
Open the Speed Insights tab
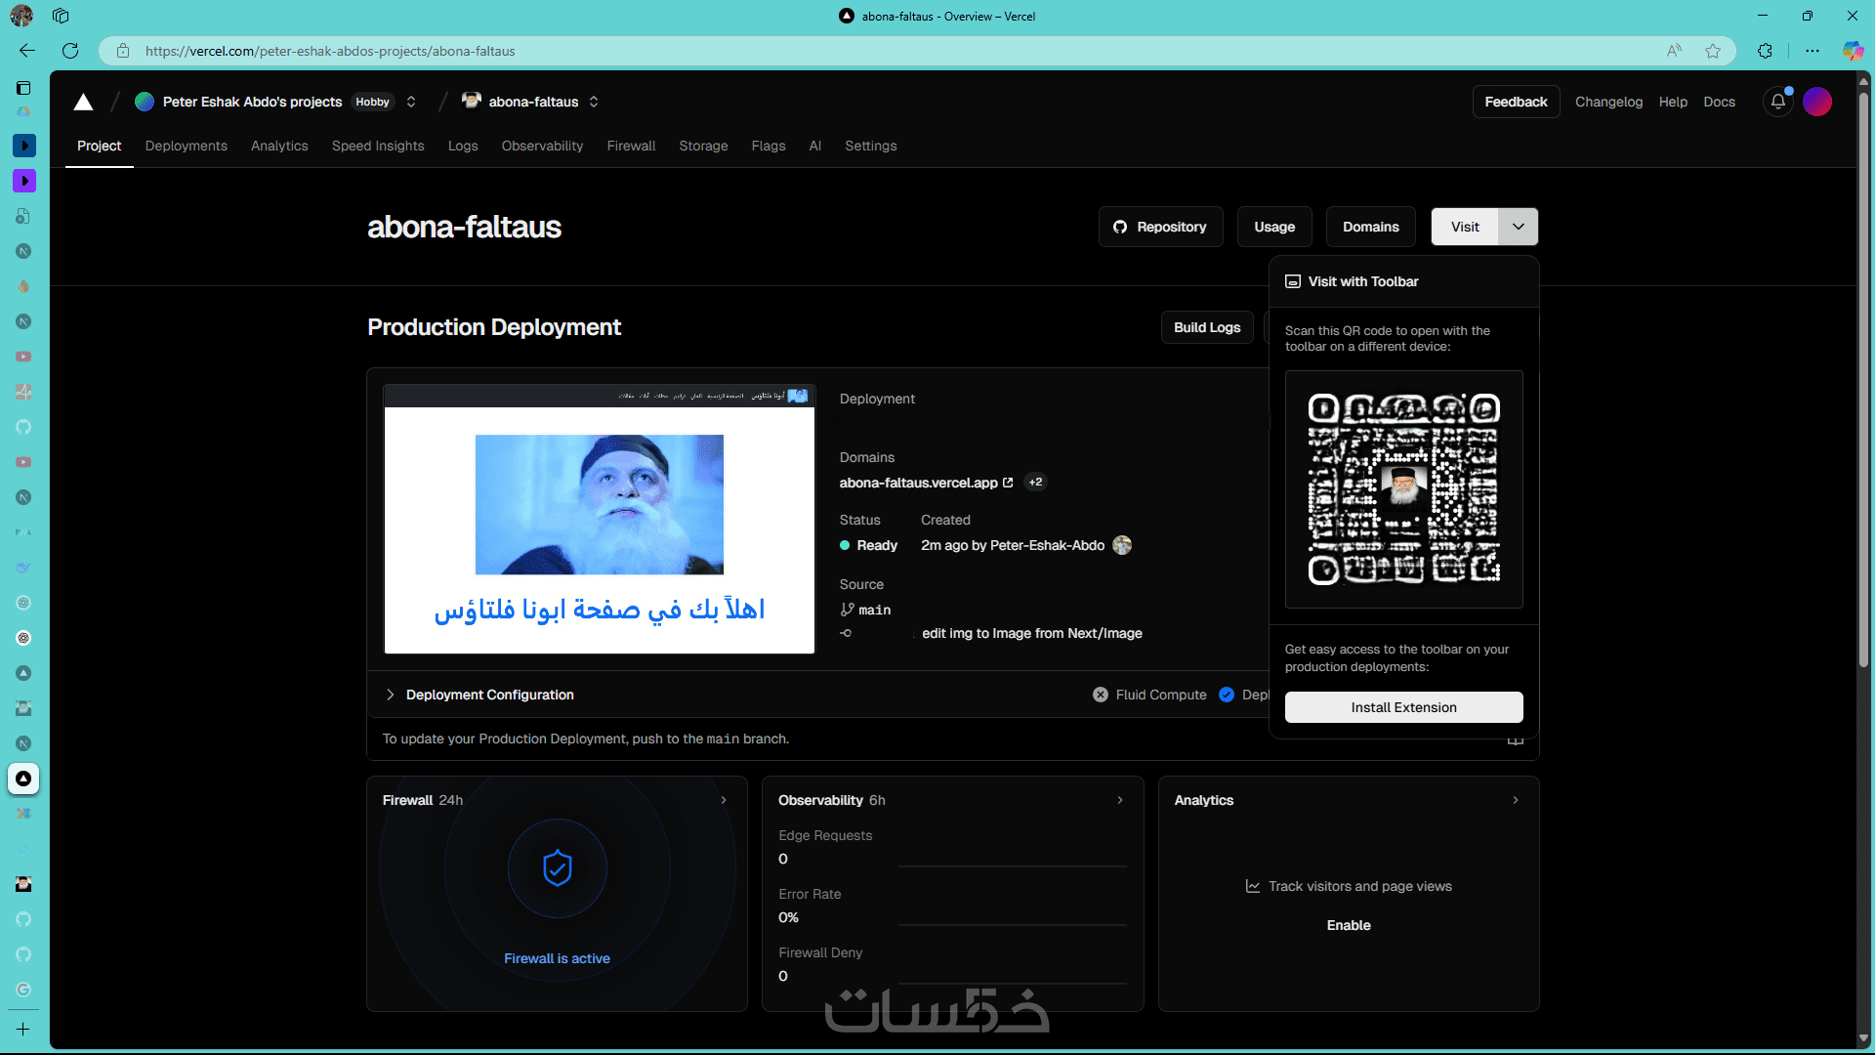(378, 146)
